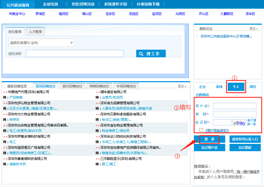Click the 9590 captcha image

tap(239, 122)
